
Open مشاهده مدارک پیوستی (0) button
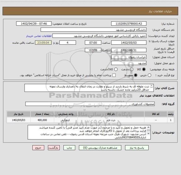click(100, 148)
